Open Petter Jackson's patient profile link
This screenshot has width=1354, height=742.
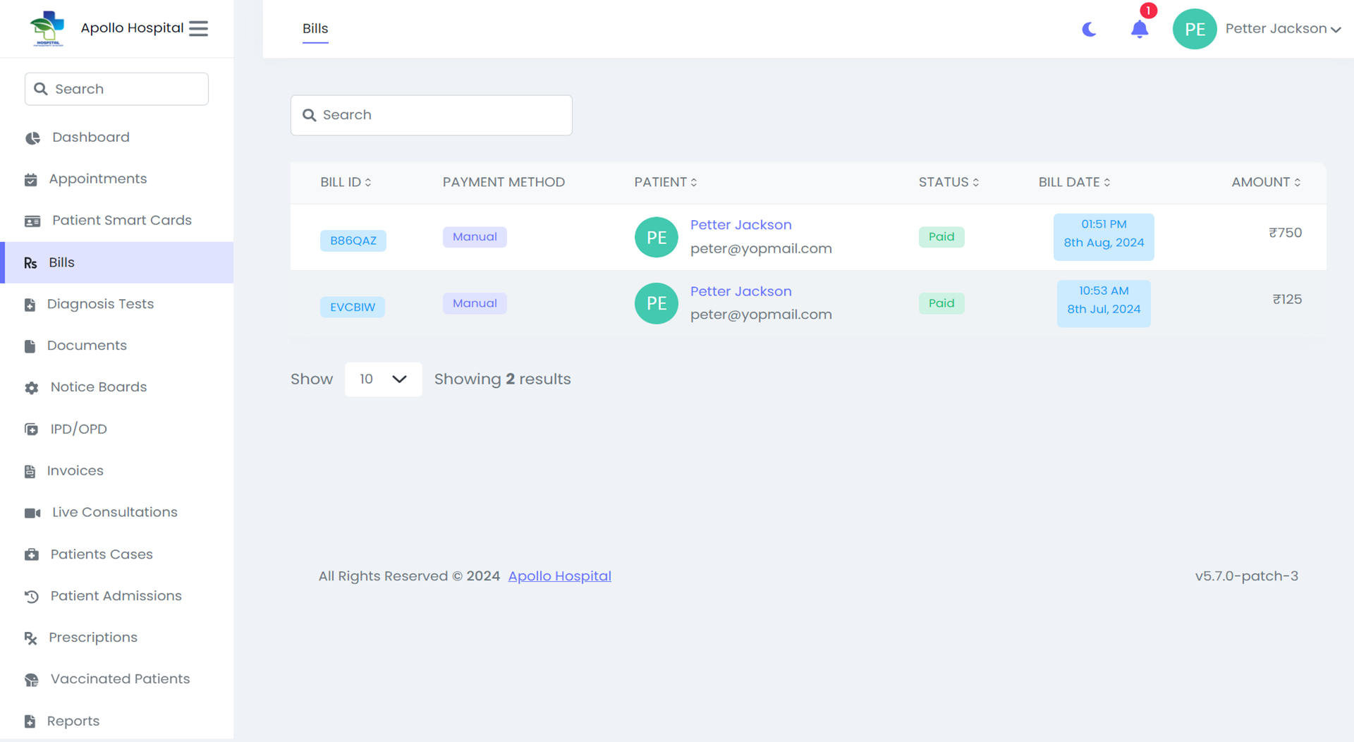click(x=740, y=224)
